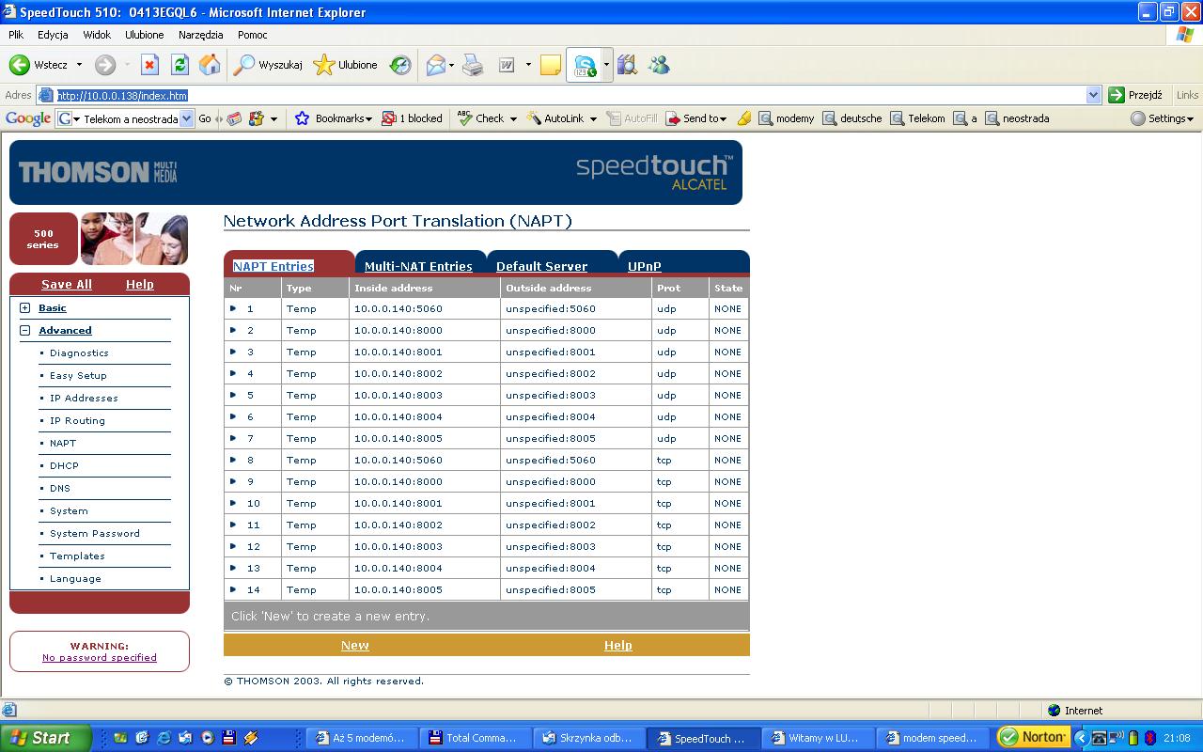The image size is (1203, 752).
Task: Expand NAPT entry number 8 row arrow
Action: (233, 460)
